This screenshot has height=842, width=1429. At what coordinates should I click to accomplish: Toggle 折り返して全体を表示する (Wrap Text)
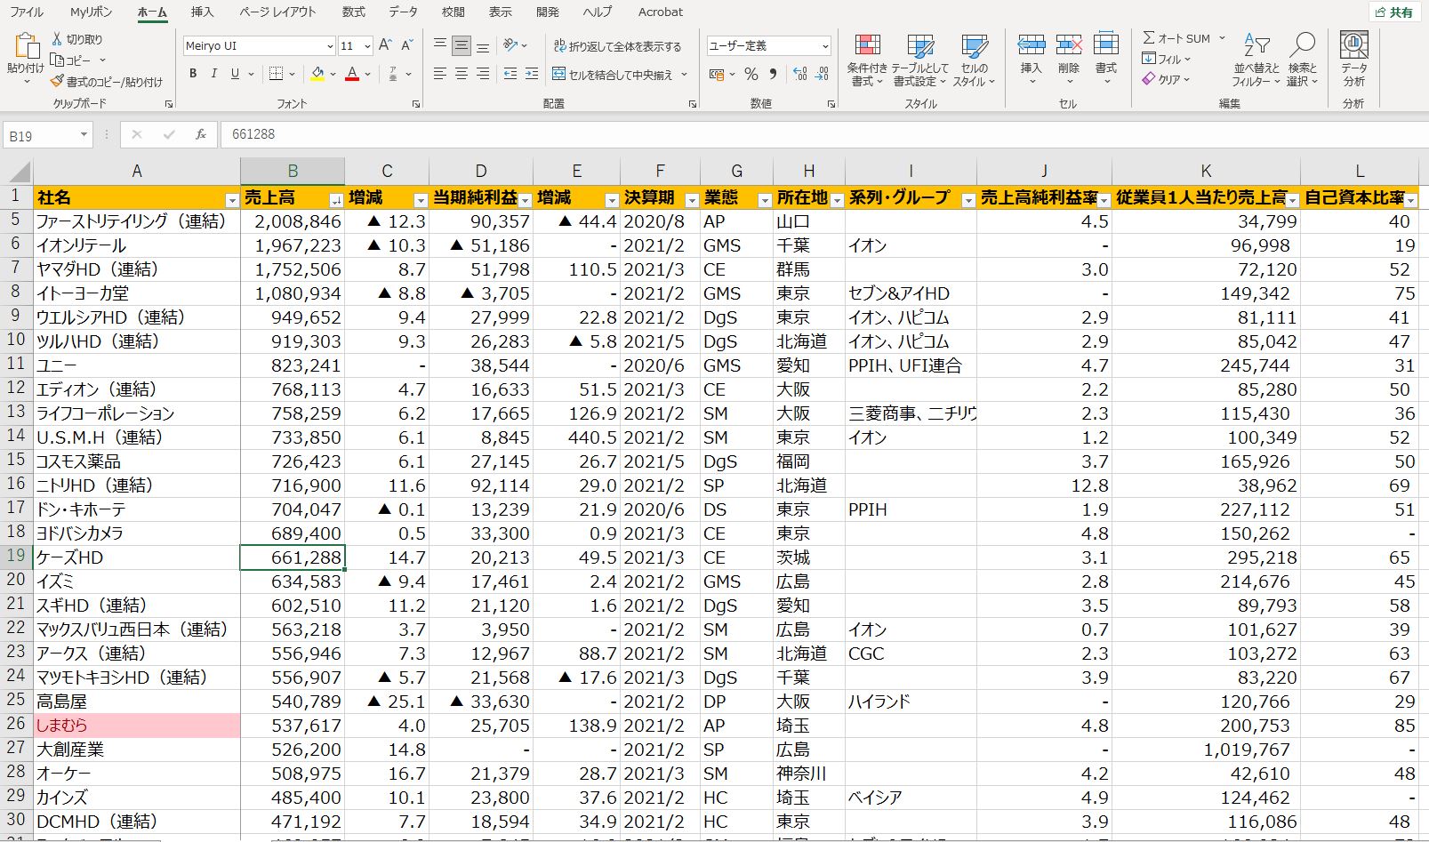pos(618,47)
